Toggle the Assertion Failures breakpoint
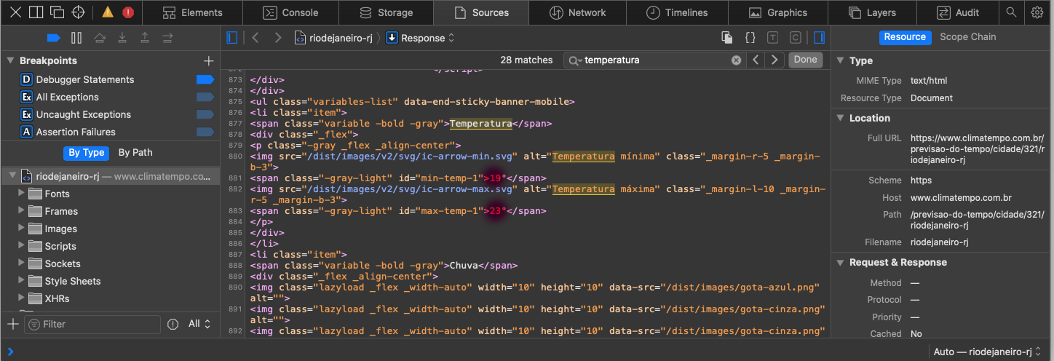The height and width of the screenshot is (361, 1054). [x=205, y=132]
